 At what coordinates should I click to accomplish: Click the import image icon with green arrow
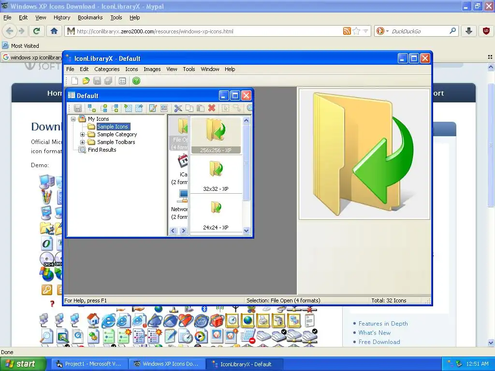[x=128, y=108]
